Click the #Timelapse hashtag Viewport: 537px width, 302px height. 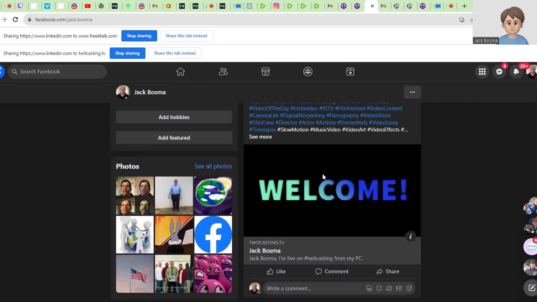pos(263,130)
